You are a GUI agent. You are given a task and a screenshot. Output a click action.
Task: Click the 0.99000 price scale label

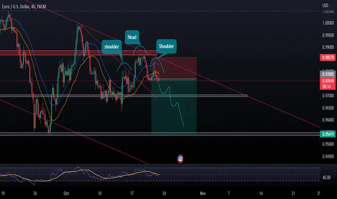[328, 47]
